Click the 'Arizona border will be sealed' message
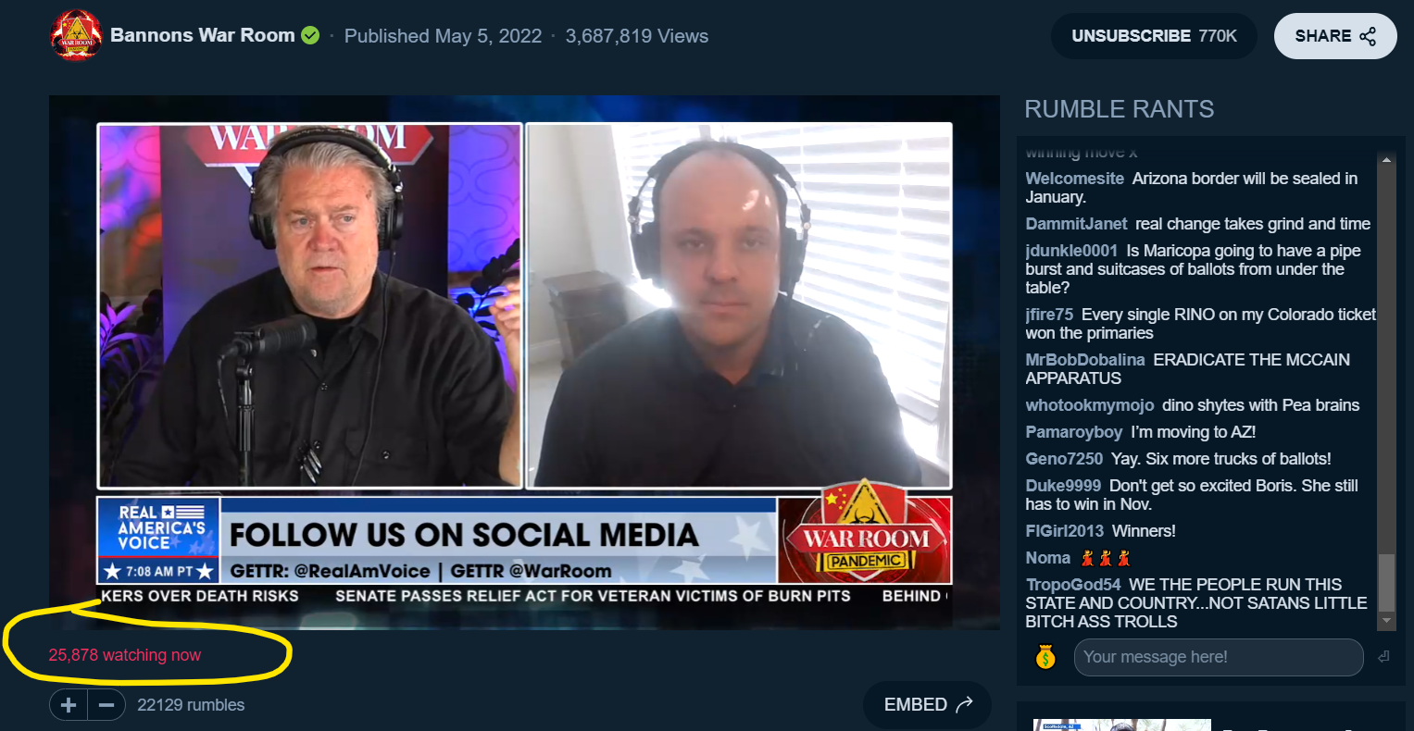Screen dimensions: 1414x731 pos(1192,188)
